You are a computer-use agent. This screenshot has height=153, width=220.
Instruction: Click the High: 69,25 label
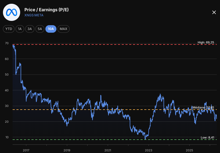point(206,42)
